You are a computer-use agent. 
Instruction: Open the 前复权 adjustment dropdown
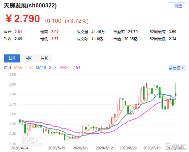(x=177, y=68)
